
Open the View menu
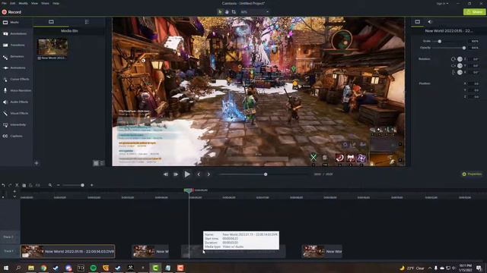(34, 3)
